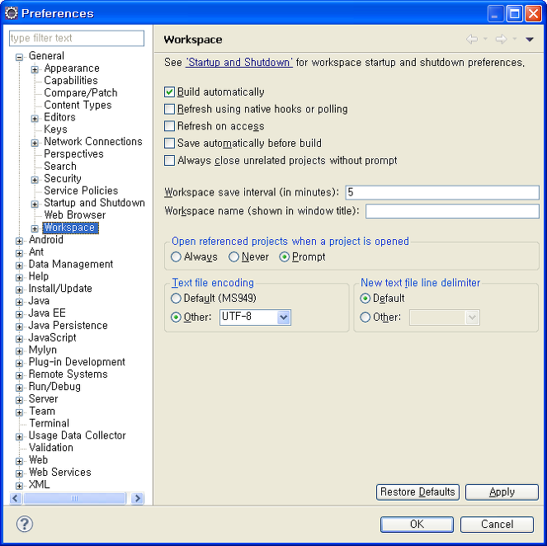Viewport: 547px width, 546px height.
Task: Expand the XML preferences node
Action: coord(20,486)
